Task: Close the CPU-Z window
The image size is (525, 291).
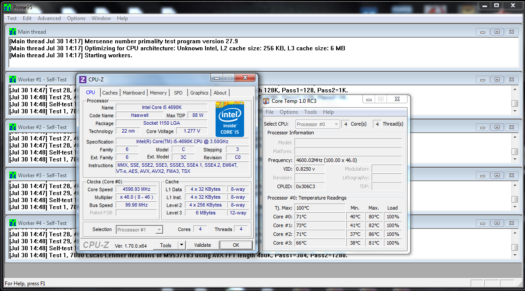Action: click(x=245, y=78)
